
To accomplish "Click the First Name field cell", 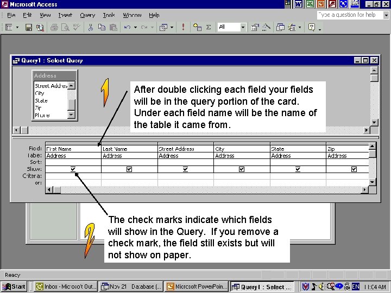I will (x=73, y=149).
